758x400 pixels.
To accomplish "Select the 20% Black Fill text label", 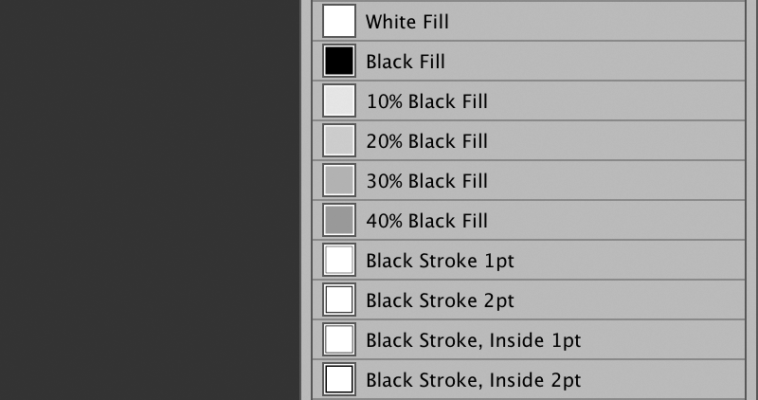I will (x=427, y=140).
